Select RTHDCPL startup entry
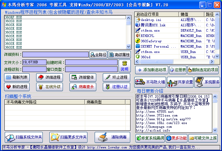 pyautogui.click(x=175, y=36)
